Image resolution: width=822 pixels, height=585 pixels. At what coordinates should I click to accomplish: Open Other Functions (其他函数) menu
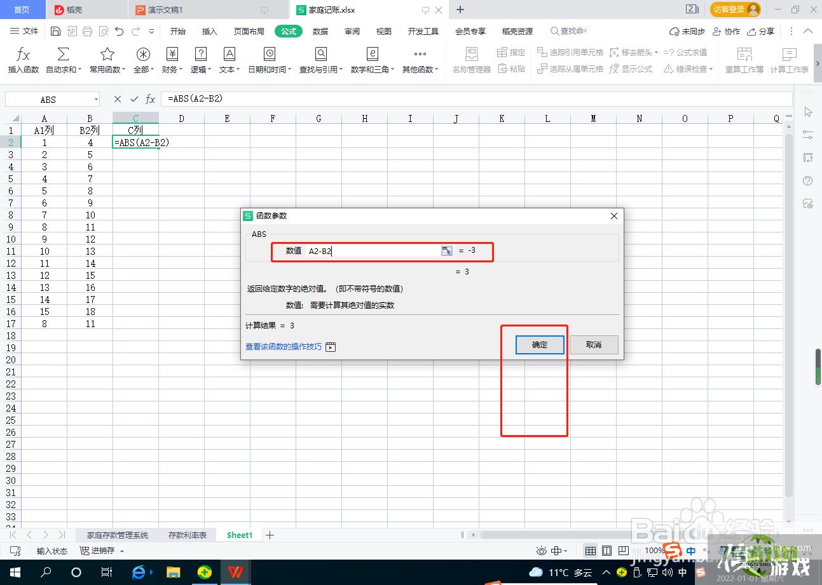coord(420,60)
